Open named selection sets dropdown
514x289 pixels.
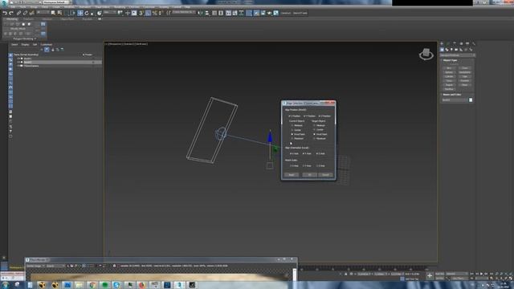pos(184,13)
